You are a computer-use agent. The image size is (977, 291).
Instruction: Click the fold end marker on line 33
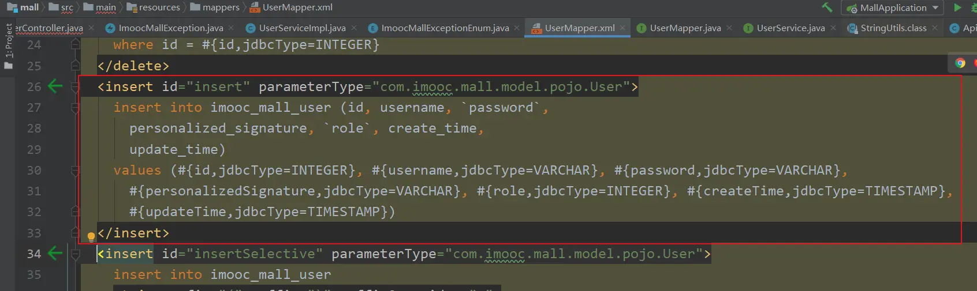[x=75, y=233]
